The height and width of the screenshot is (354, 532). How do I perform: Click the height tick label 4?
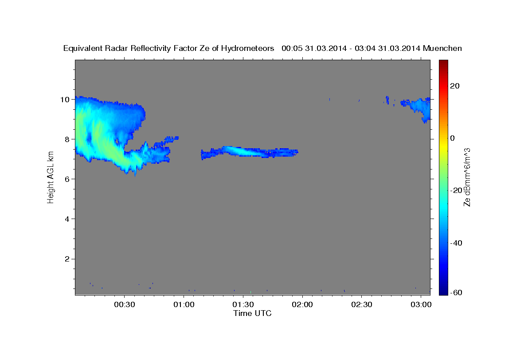67,219
